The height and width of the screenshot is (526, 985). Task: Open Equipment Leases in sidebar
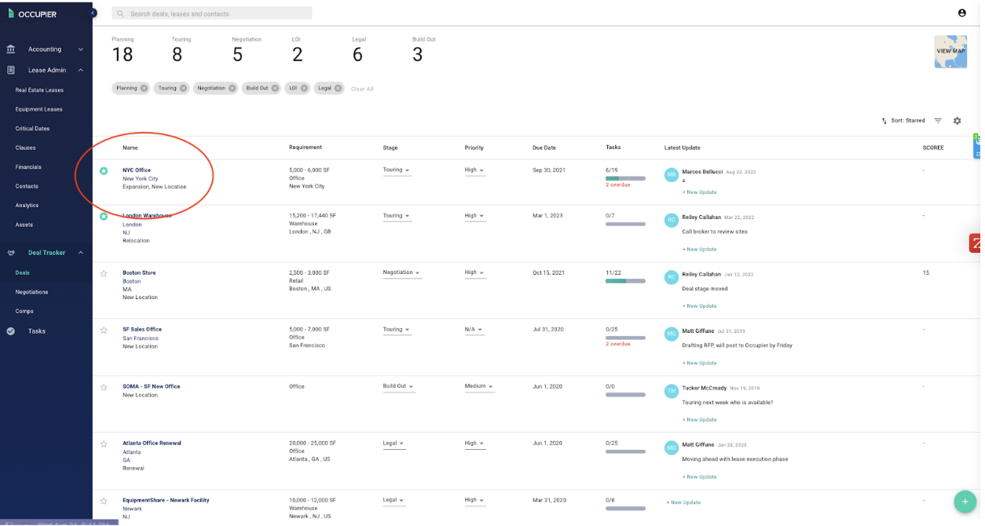tap(38, 109)
